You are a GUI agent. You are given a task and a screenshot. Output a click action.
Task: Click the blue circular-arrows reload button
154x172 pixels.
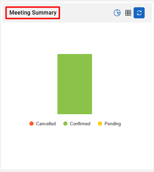pos(139,13)
